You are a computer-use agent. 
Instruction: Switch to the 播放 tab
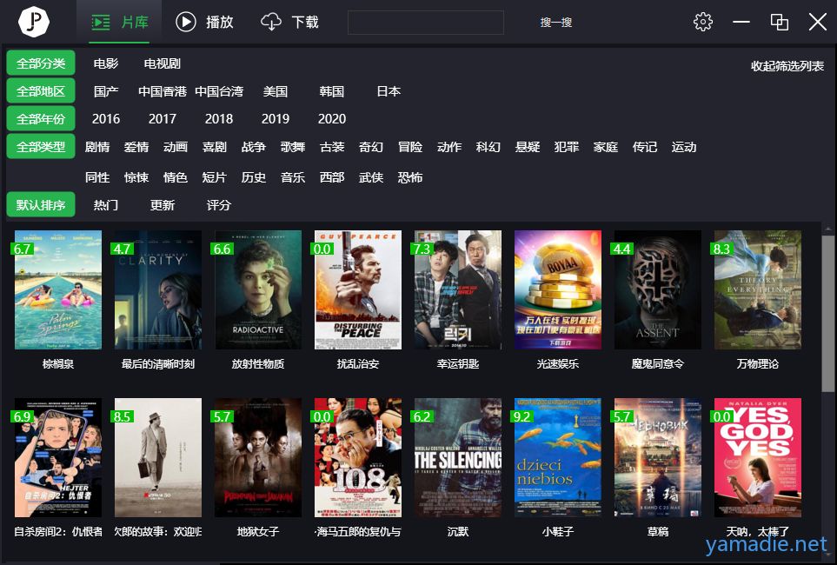pos(204,22)
